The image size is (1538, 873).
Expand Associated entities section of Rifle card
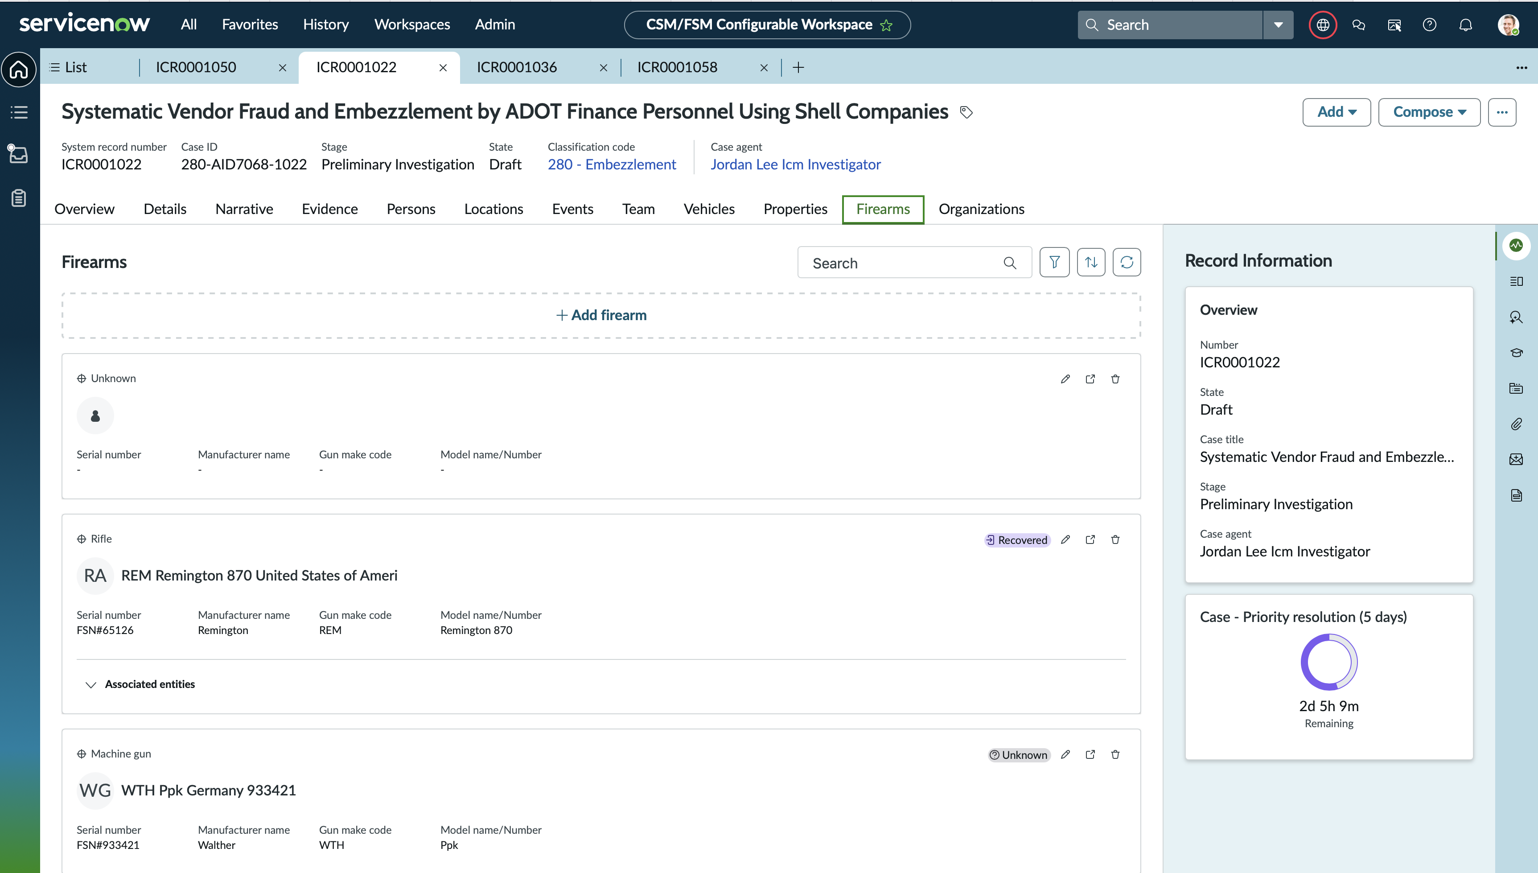90,684
